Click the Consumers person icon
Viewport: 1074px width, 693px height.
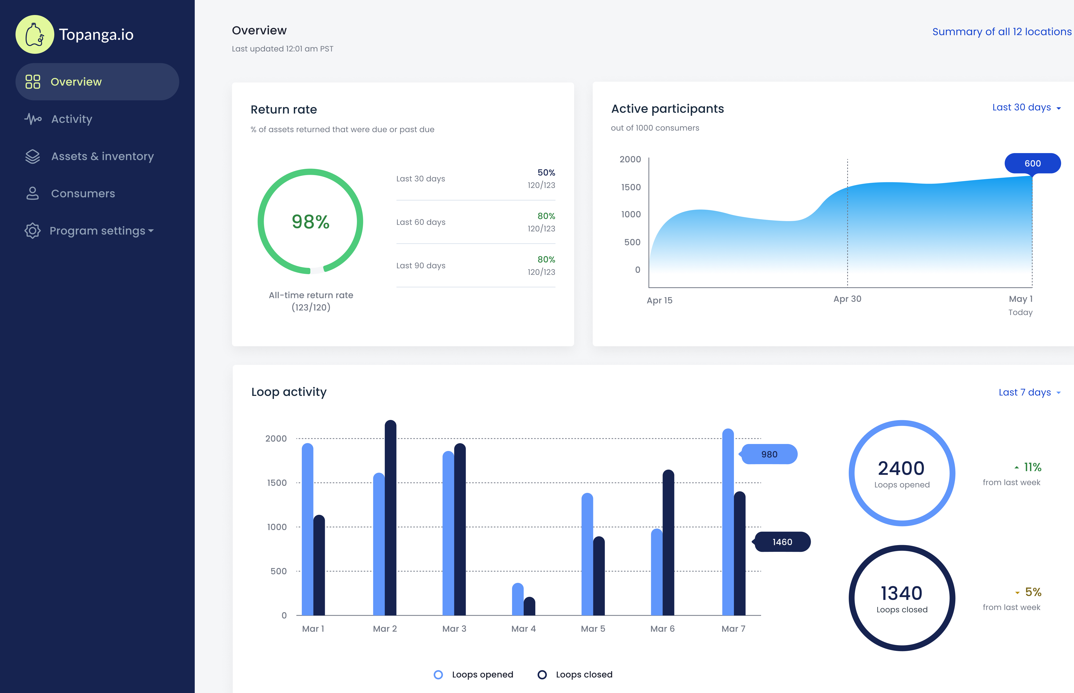(32, 193)
